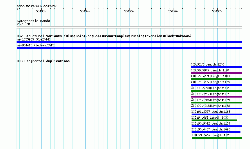Click the blue bar for %ID:91.3527 Length:1168
250x149 pixels.
pyautogui.click(x=217, y=114)
